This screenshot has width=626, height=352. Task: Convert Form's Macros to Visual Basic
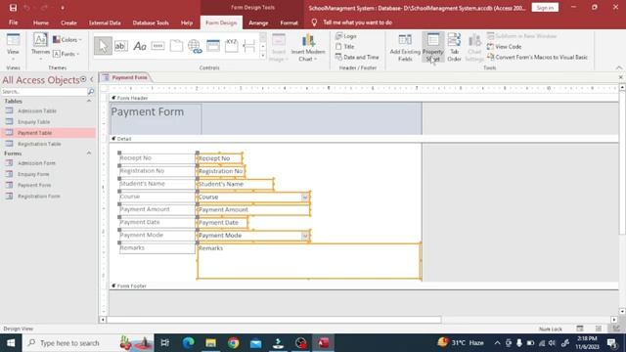537,57
